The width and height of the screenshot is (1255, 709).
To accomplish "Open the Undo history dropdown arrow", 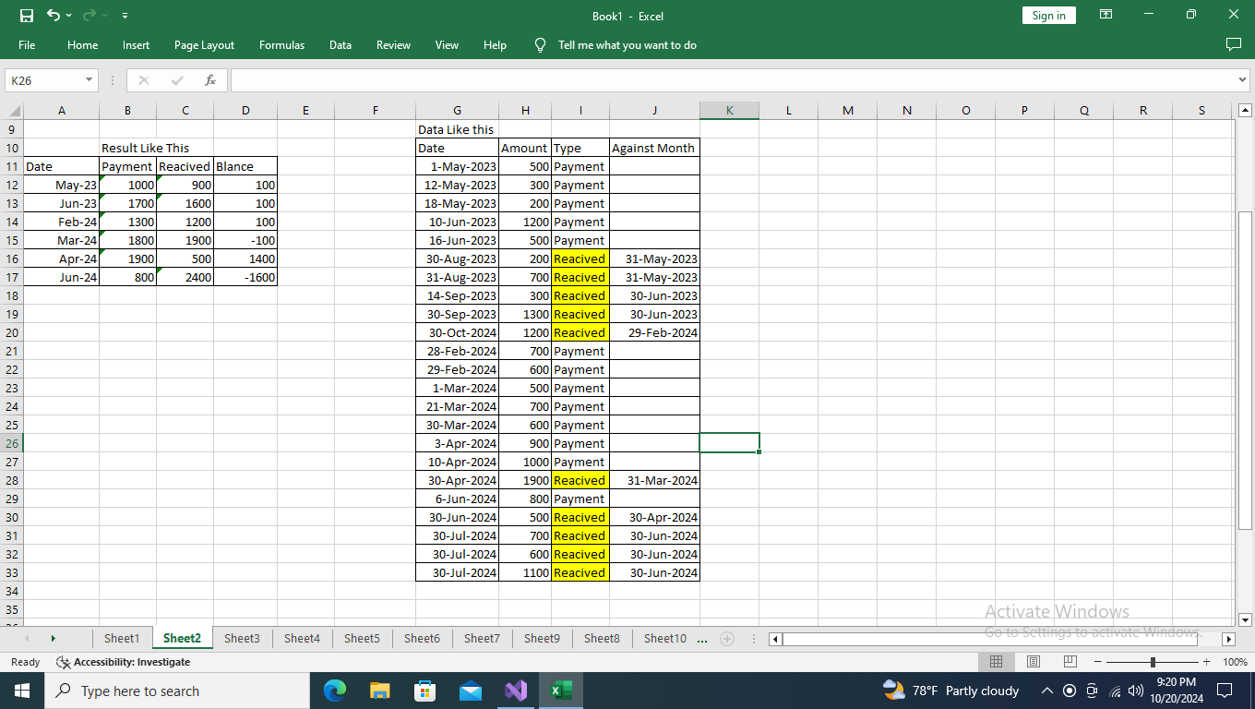I will point(69,16).
